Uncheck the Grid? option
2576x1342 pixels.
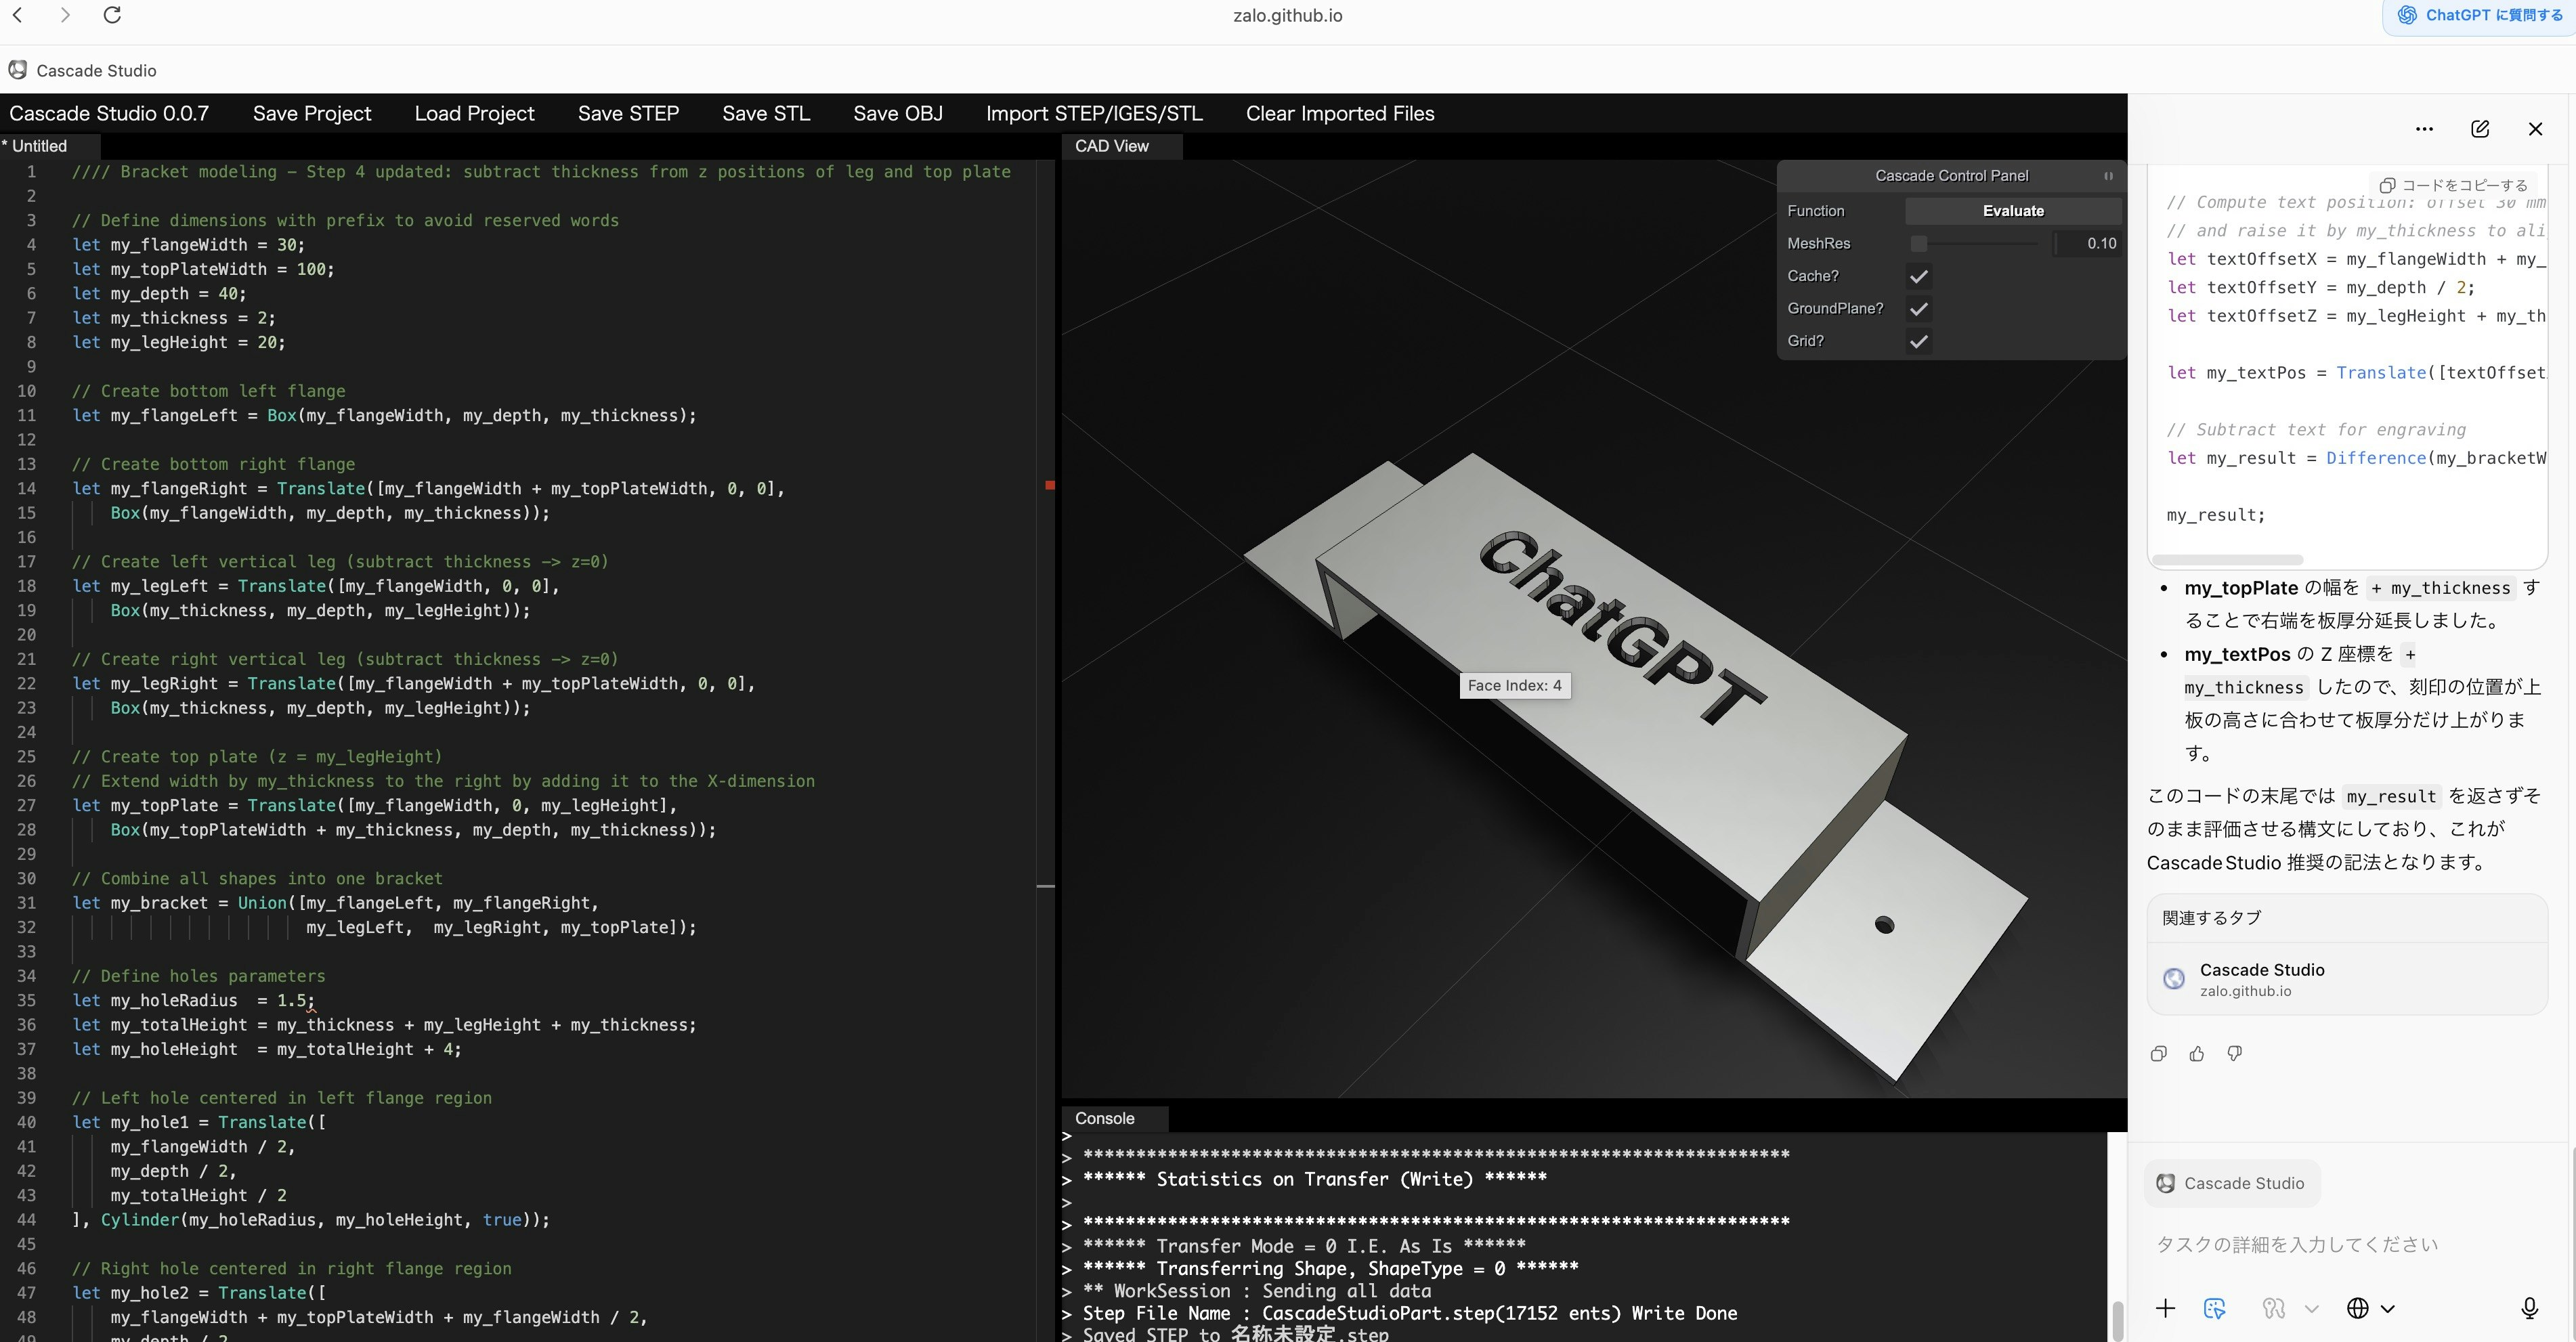1918,341
